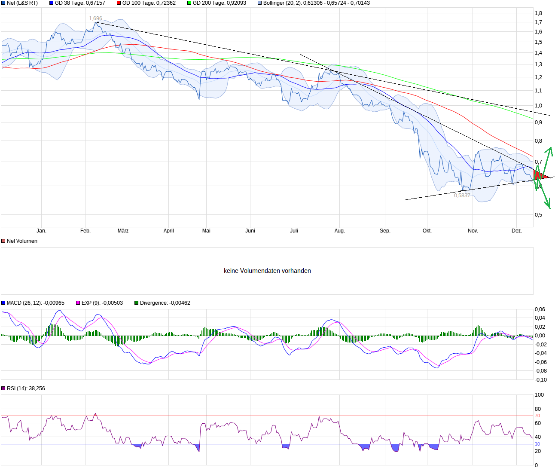Click the 'Juni' month label
This screenshot has width=555, height=471.
click(250, 231)
